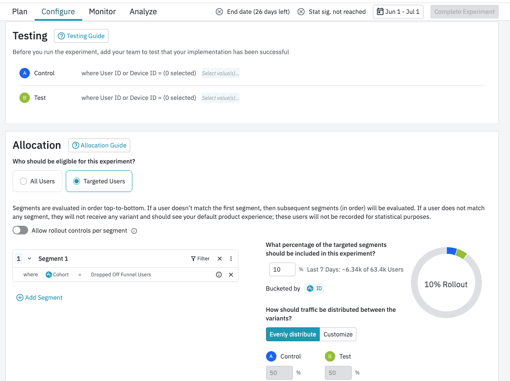Click the info icon on the Cohort condition row
The height and width of the screenshot is (381, 510).
219,274
